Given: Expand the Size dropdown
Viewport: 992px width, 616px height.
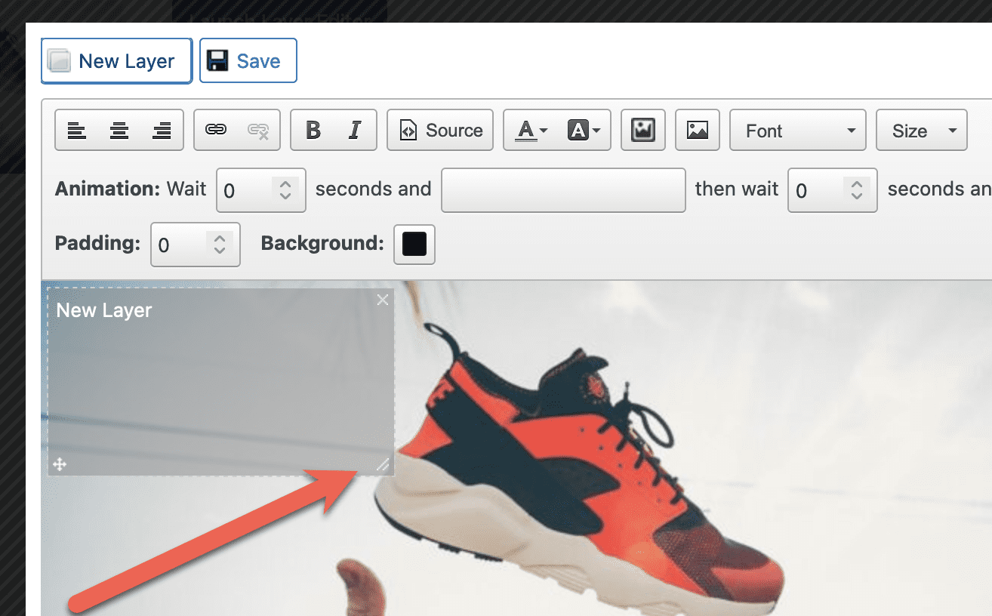Looking at the screenshot, I should pos(921,131).
